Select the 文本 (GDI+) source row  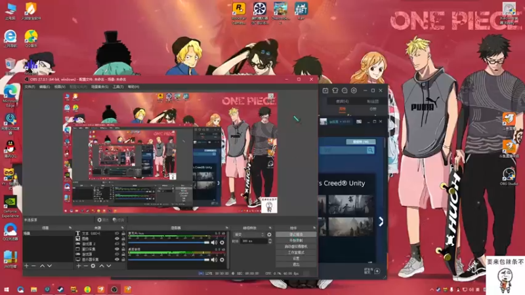pos(100,233)
